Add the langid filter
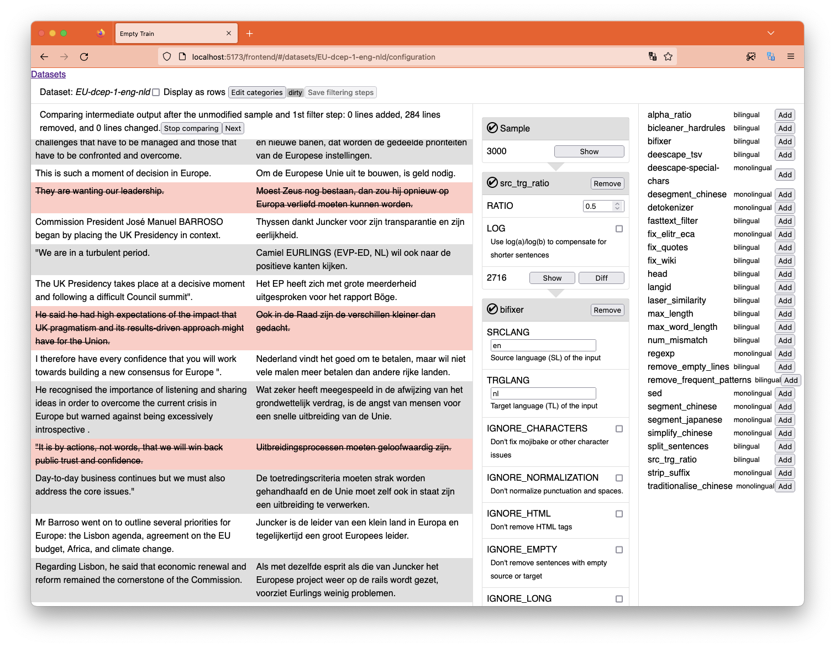This screenshot has width=835, height=647. 785,287
